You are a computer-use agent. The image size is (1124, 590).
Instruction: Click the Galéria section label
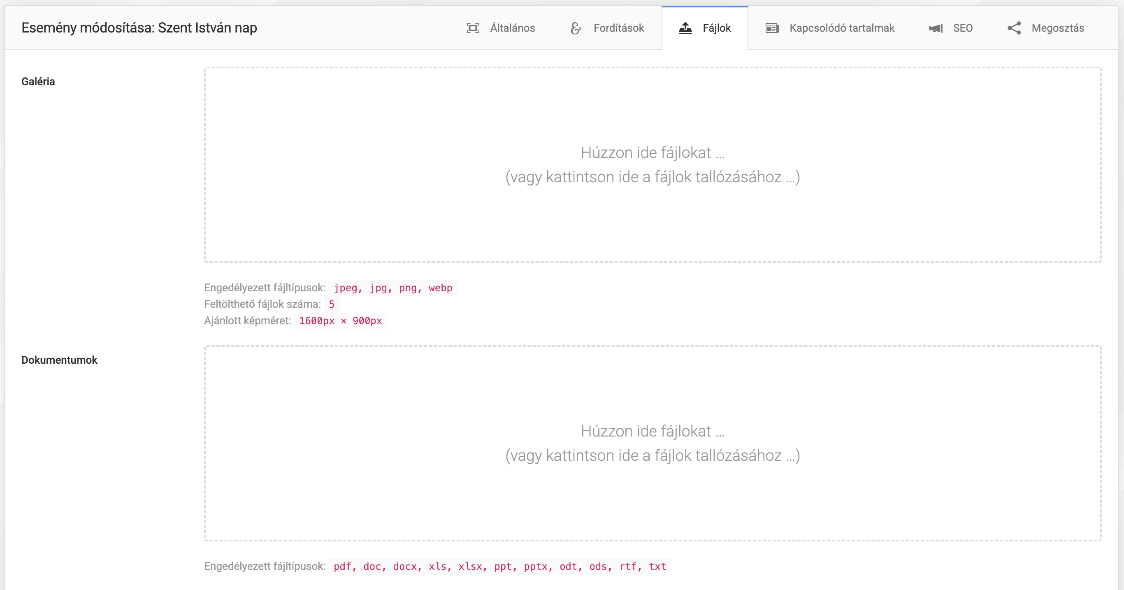[x=38, y=81]
